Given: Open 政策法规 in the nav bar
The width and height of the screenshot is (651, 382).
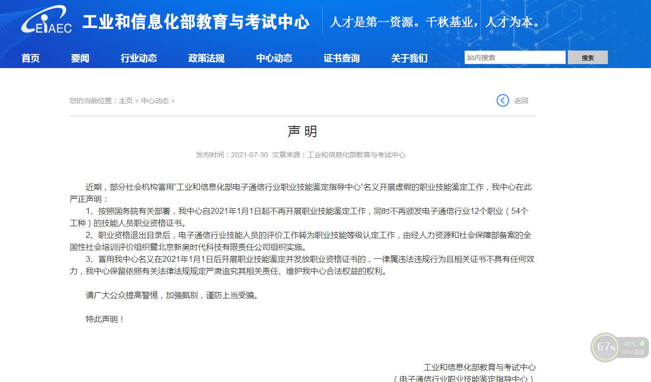Looking at the screenshot, I should [206, 58].
